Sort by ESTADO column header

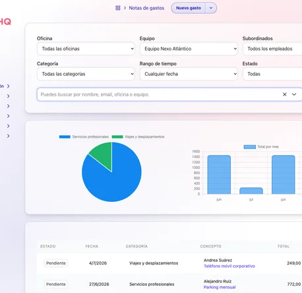pos(48,246)
